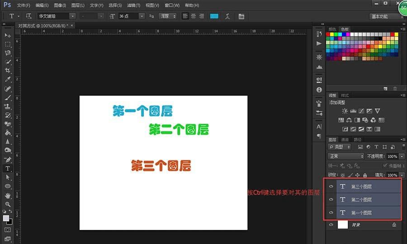407x244 pixels.
Task: Switch to the 通道 tab
Action: point(345,140)
